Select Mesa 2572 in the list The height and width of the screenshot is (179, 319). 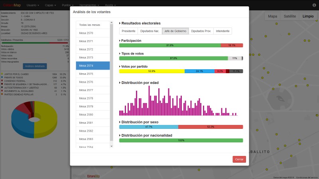93,49
